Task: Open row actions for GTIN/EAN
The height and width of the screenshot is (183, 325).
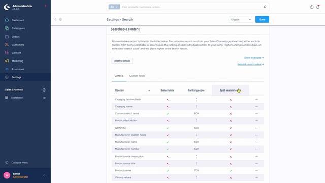Action: (x=256, y=128)
